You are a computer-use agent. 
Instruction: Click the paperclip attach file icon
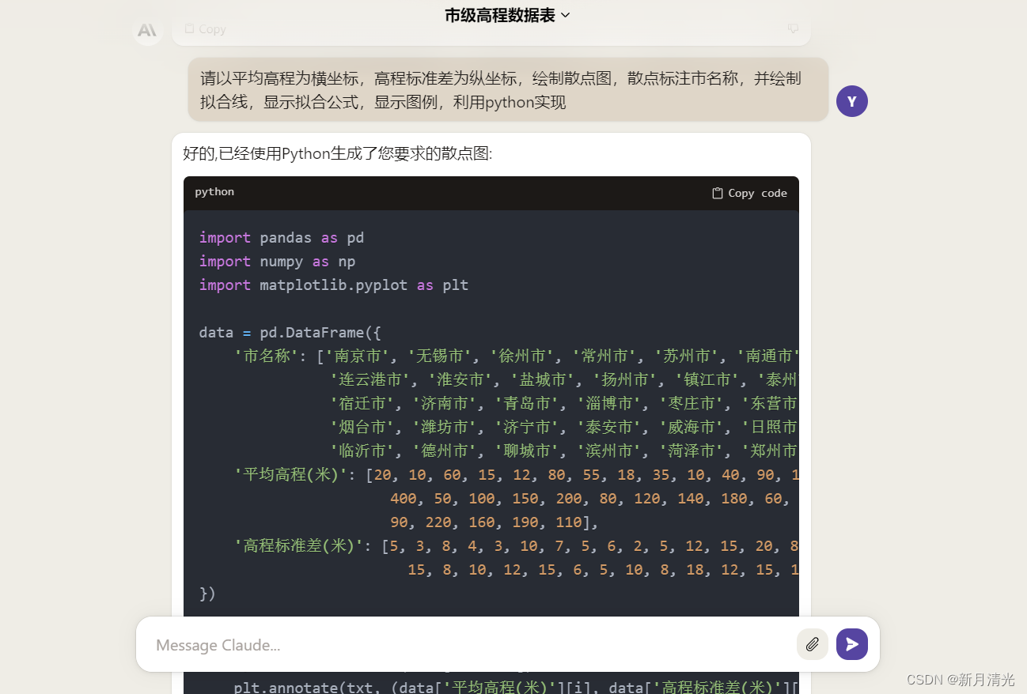pos(812,644)
